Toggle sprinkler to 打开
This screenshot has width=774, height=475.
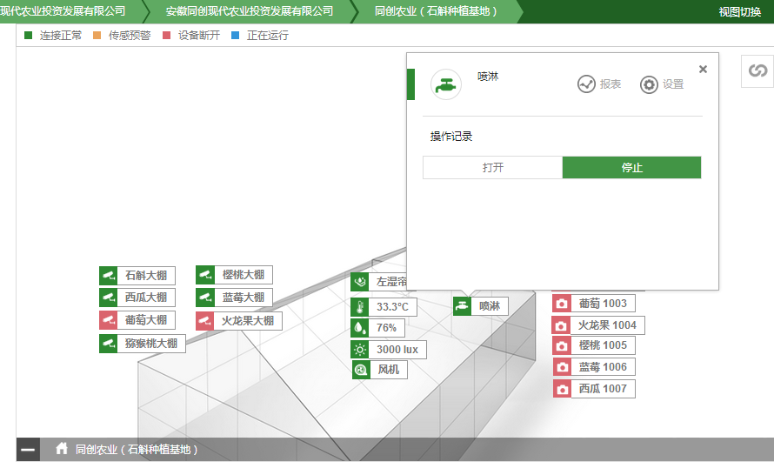click(x=492, y=168)
